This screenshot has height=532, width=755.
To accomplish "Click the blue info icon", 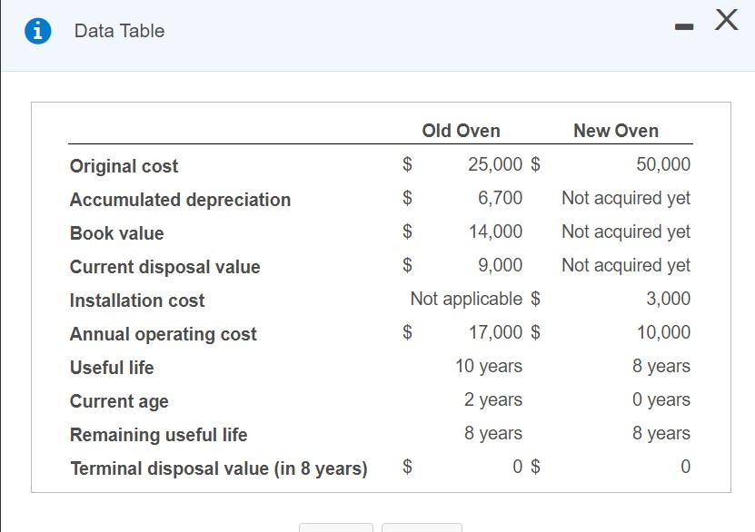I will click(x=37, y=31).
